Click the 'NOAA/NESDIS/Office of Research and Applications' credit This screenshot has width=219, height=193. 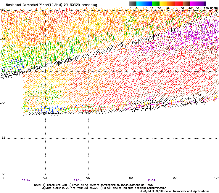[x=174, y=191]
